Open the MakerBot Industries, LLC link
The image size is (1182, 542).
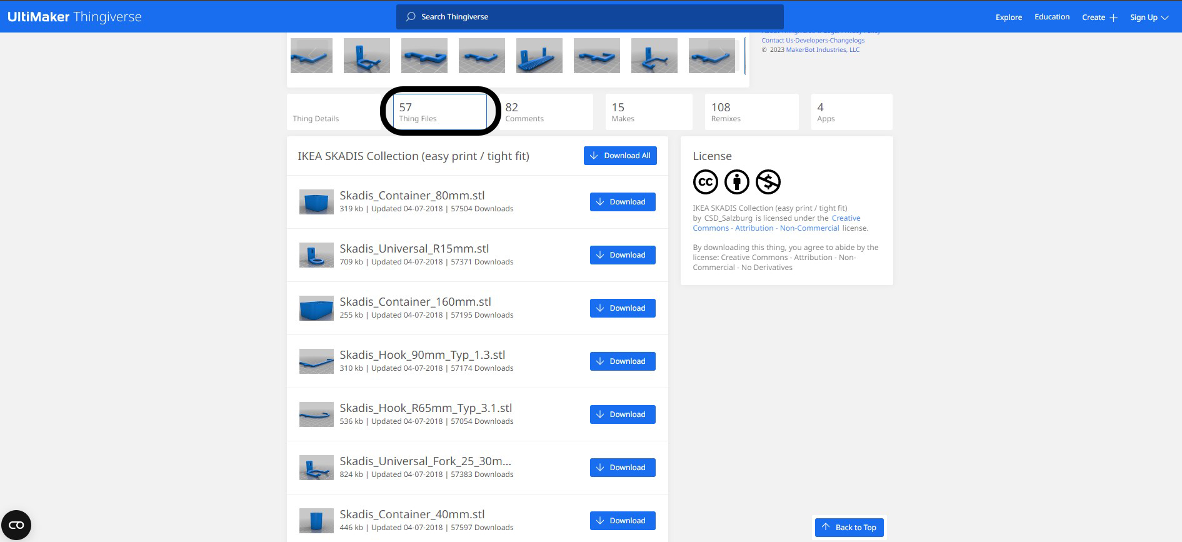pyautogui.click(x=823, y=50)
